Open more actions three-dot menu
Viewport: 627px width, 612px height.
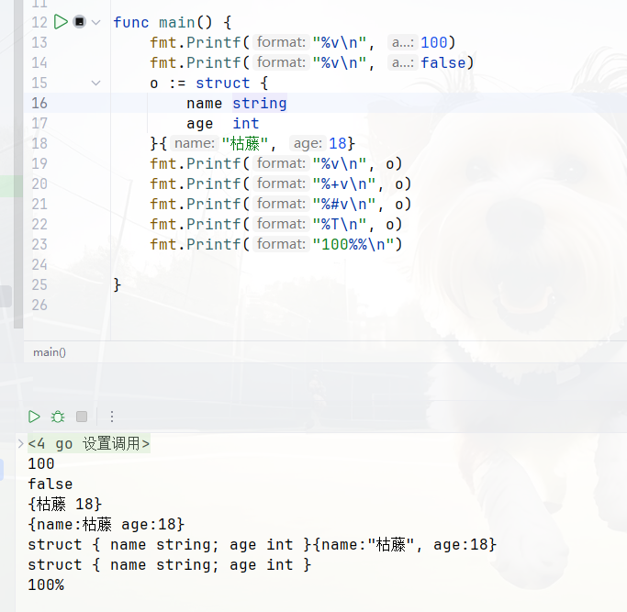click(112, 417)
